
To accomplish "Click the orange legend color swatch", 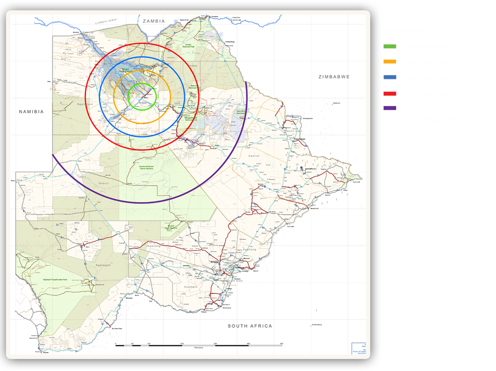I will coord(390,62).
